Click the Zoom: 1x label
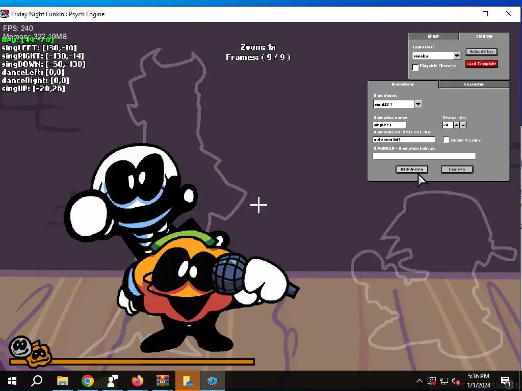Image resolution: width=522 pixels, height=391 pixels. pyautogui.click(x=258, y=47)
